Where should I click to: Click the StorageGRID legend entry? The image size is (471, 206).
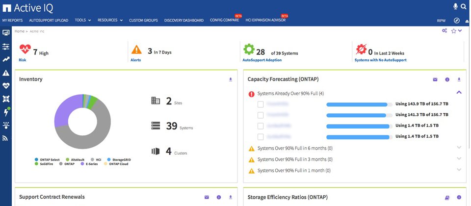(119, 160)
